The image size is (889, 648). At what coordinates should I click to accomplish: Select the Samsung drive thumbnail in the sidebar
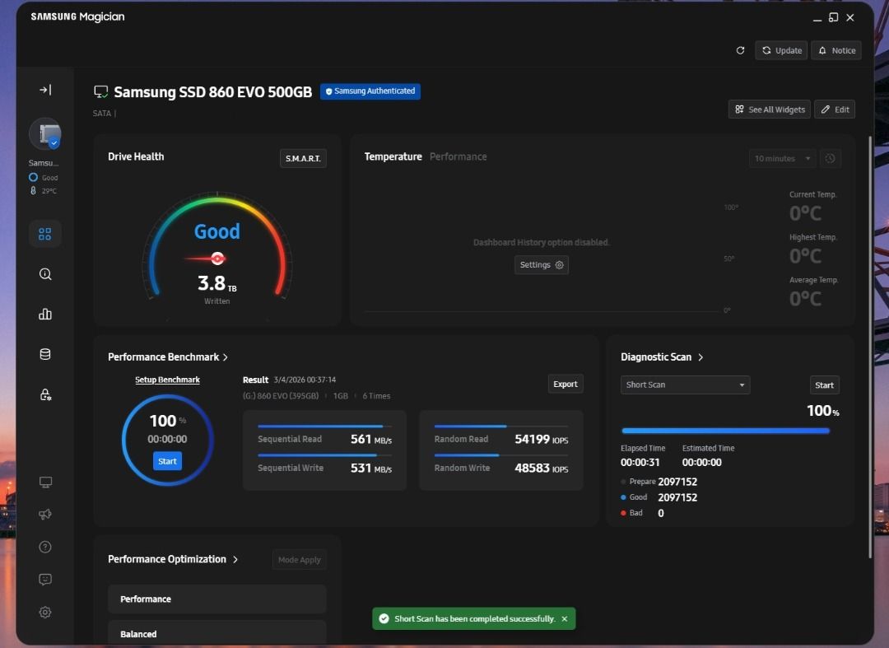click(45, 133)
